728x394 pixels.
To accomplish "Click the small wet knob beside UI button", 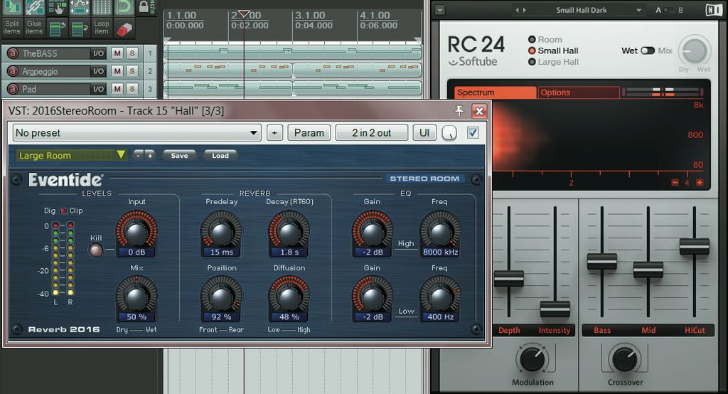I will pyautogui.click(x=449, y=133).
